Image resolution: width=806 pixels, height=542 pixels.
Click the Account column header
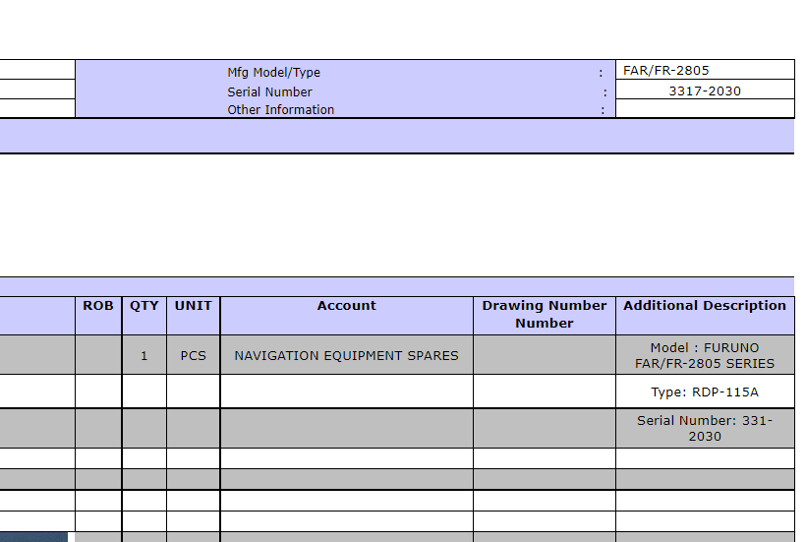click(346, 306)
